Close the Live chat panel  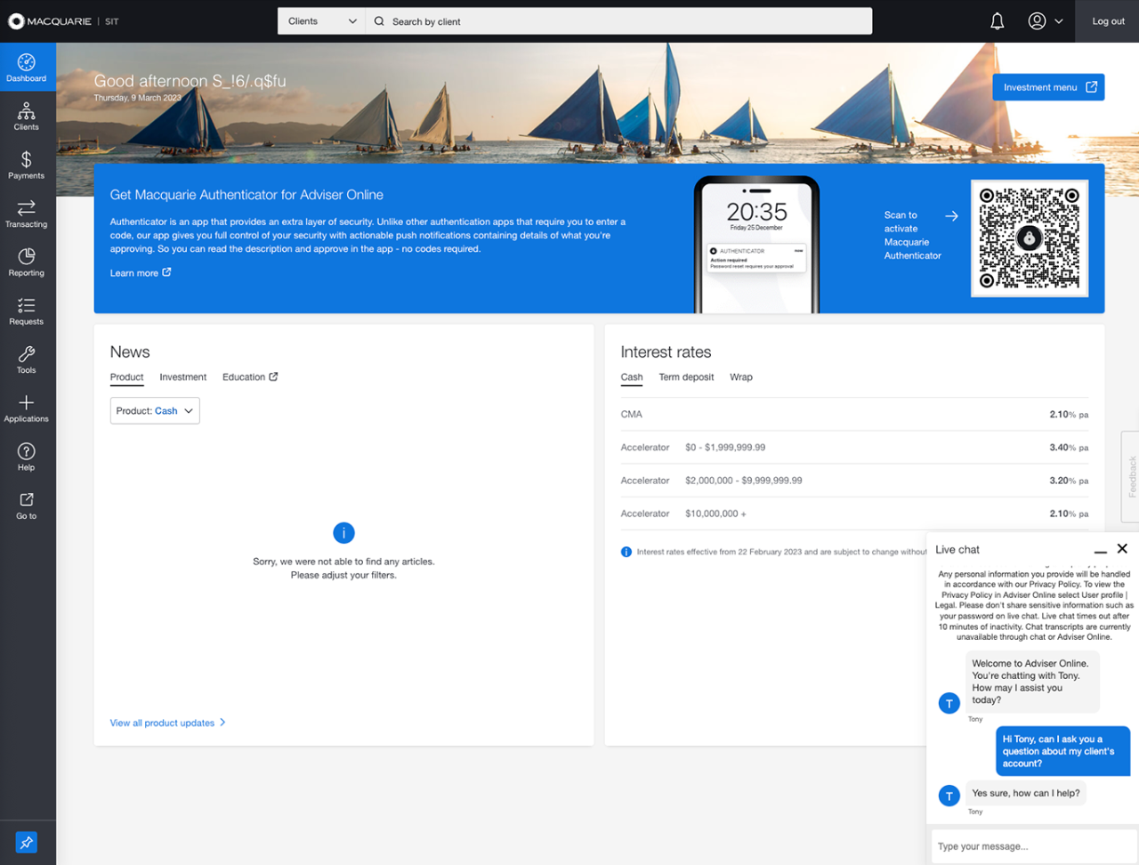coord(1122,549)
